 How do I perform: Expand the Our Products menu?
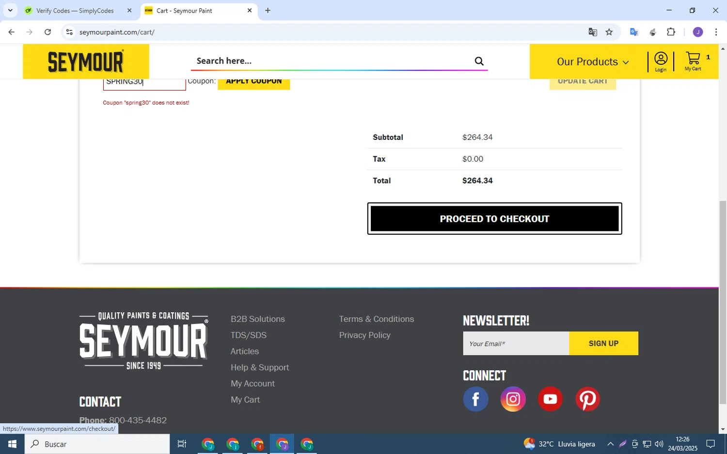(x=593, y=62)
